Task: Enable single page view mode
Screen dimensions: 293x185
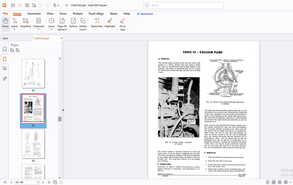Action: tap(267, 182)
